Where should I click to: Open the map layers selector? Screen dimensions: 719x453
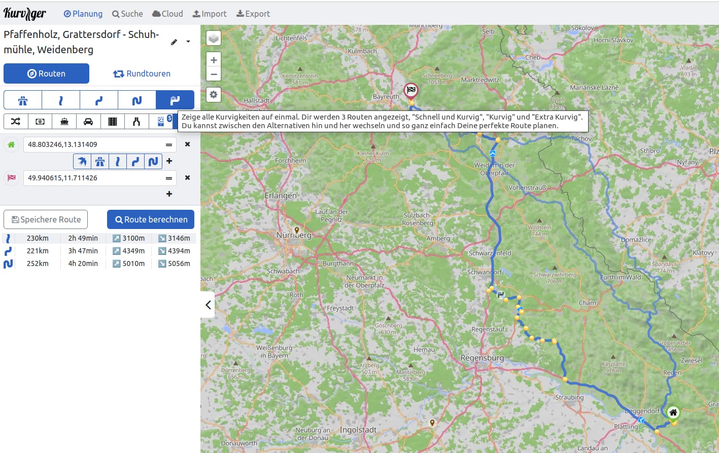(x=214, y=39)
